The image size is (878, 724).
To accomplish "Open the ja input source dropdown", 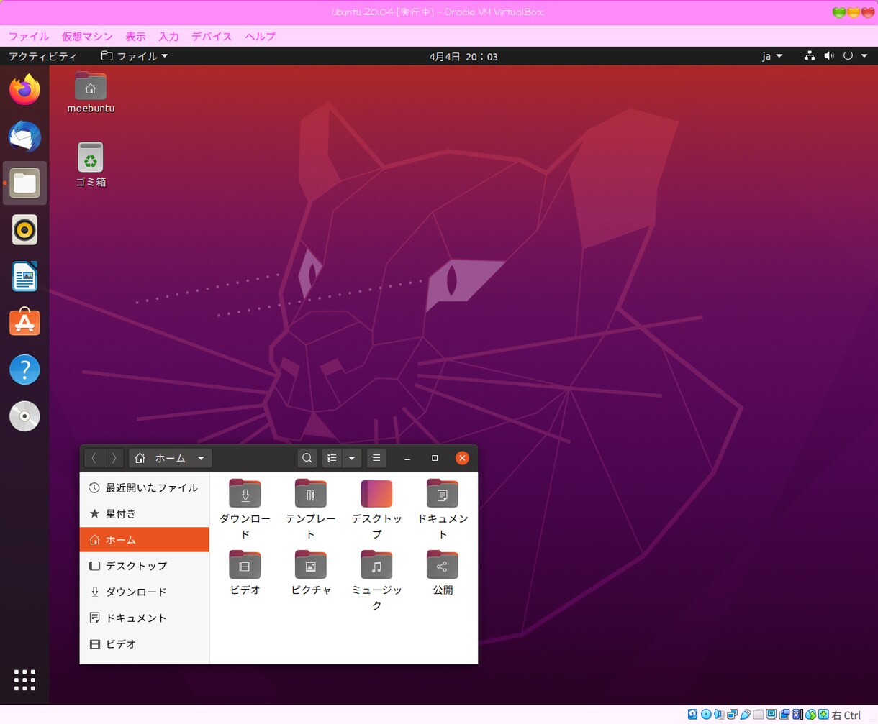I will click(772, 56).
